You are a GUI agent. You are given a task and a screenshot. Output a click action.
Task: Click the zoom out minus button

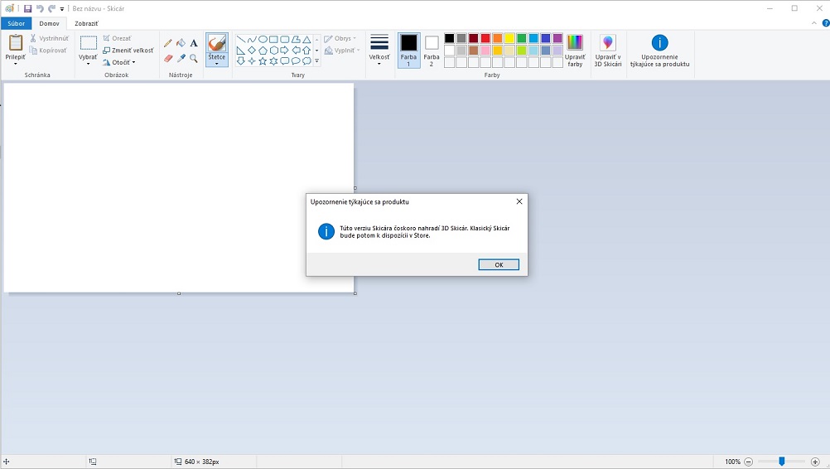749,462
